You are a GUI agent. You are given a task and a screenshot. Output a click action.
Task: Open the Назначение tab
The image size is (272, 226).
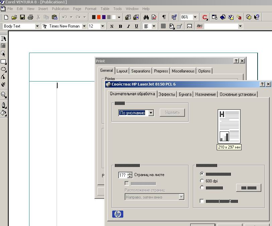[x=205, y=95]
